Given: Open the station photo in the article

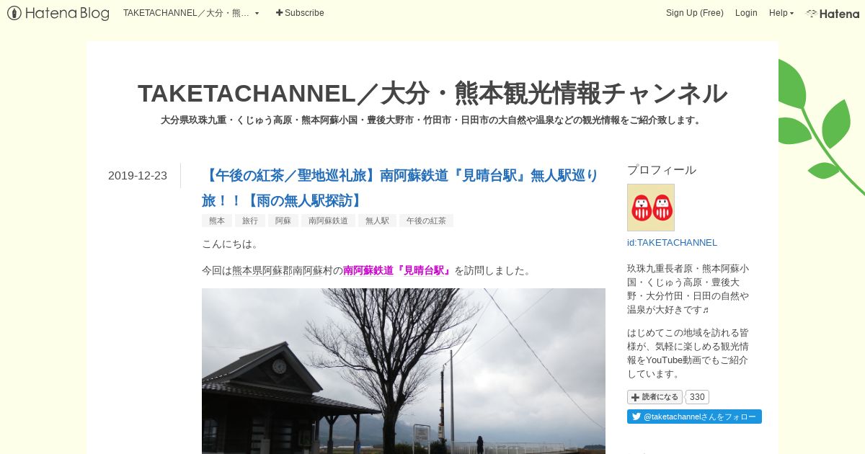Looking at the screenshot, I should [404, 371].
